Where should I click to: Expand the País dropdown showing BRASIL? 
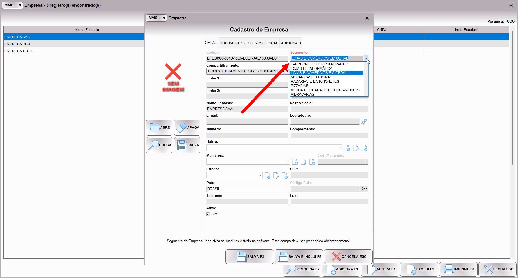click(286, 189)
